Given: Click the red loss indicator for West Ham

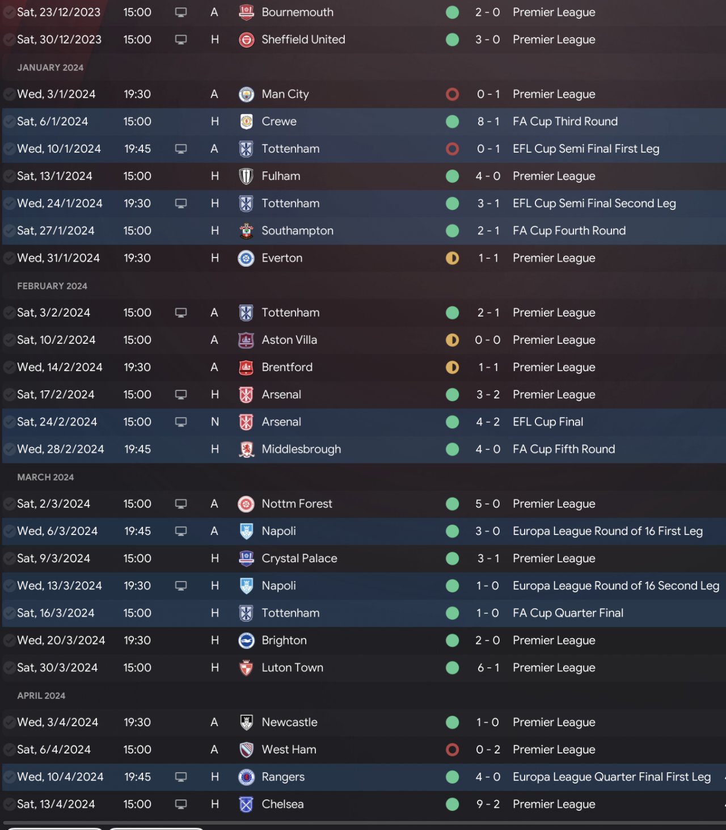Looking at the screenshot, I should [452, 749].
